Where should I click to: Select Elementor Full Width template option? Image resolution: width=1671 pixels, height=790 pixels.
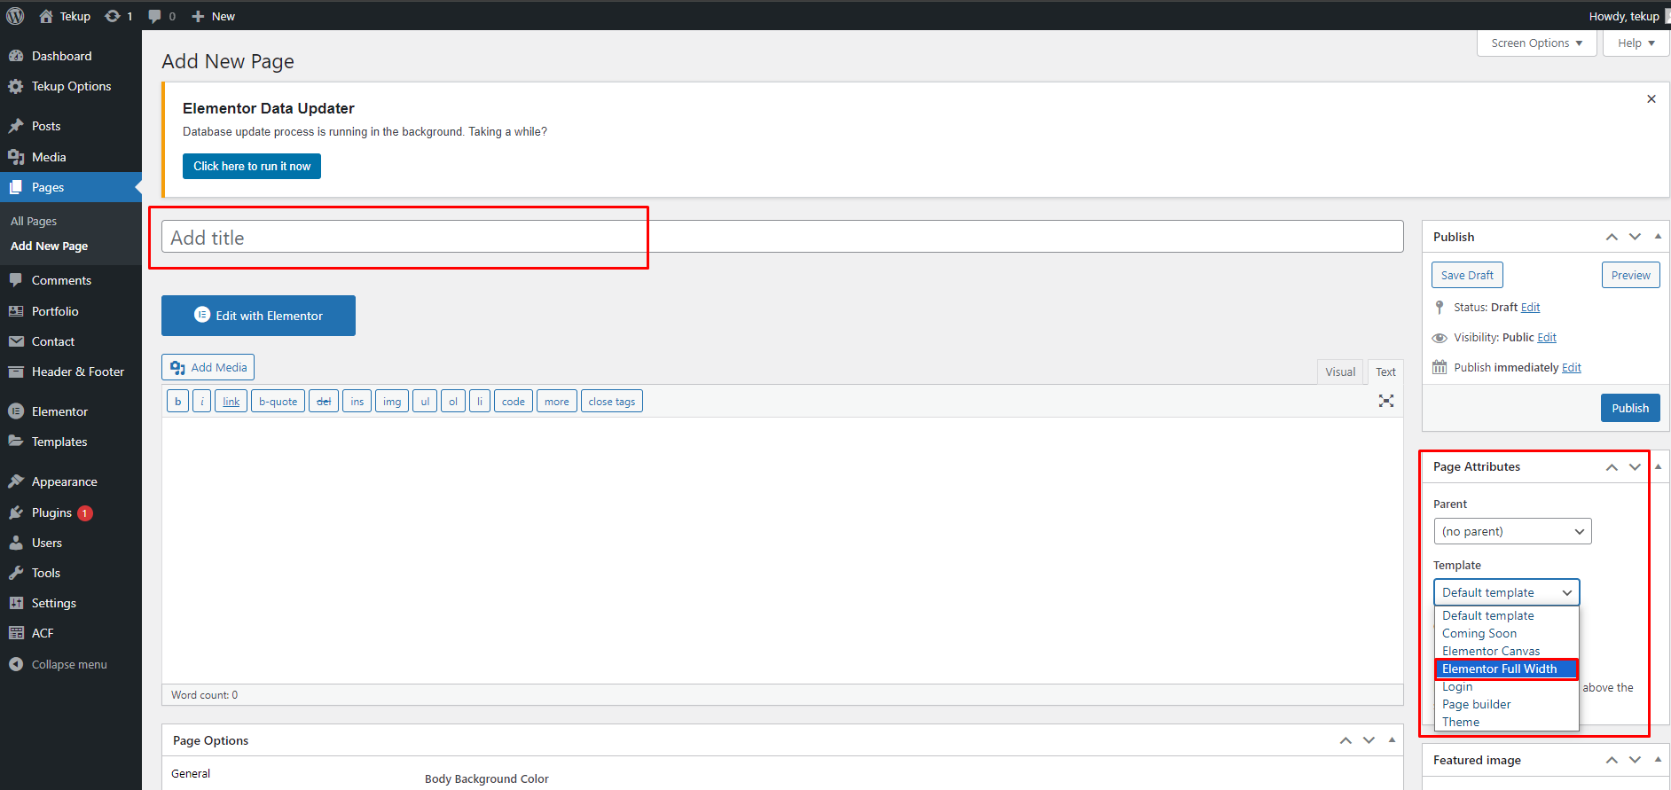tap(1506, 669)
